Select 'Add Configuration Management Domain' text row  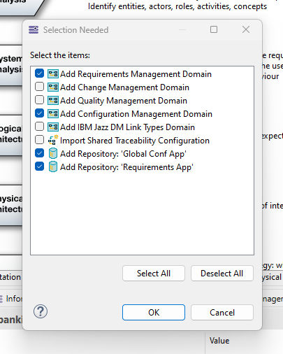click(136, 114)
